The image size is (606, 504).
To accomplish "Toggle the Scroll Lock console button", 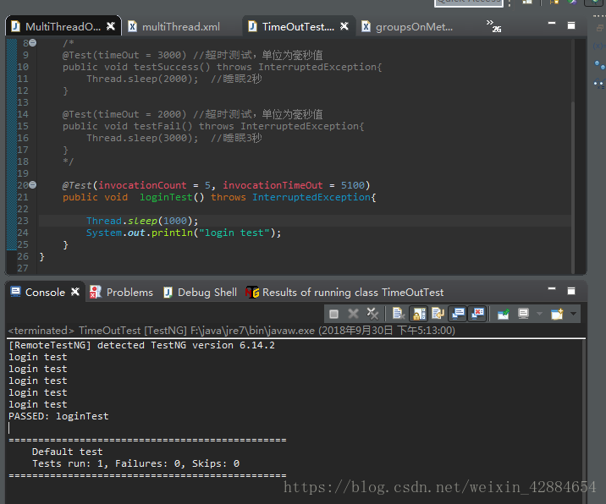I will coord(419,314).
